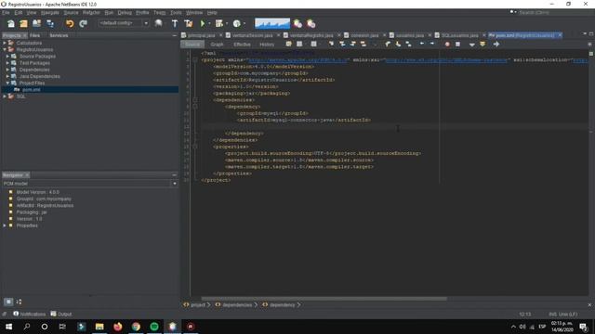Collapse the RegistroUsuarios project node
This screenshot has height=334, width=595.
tap(5, 49)
